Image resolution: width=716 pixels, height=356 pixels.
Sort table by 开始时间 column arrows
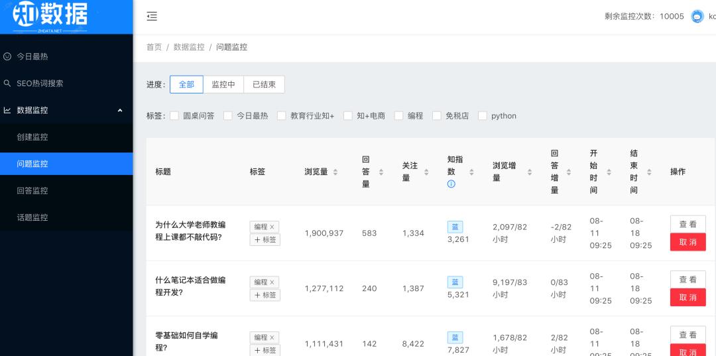pyautogui.click(x=609, y=172)
